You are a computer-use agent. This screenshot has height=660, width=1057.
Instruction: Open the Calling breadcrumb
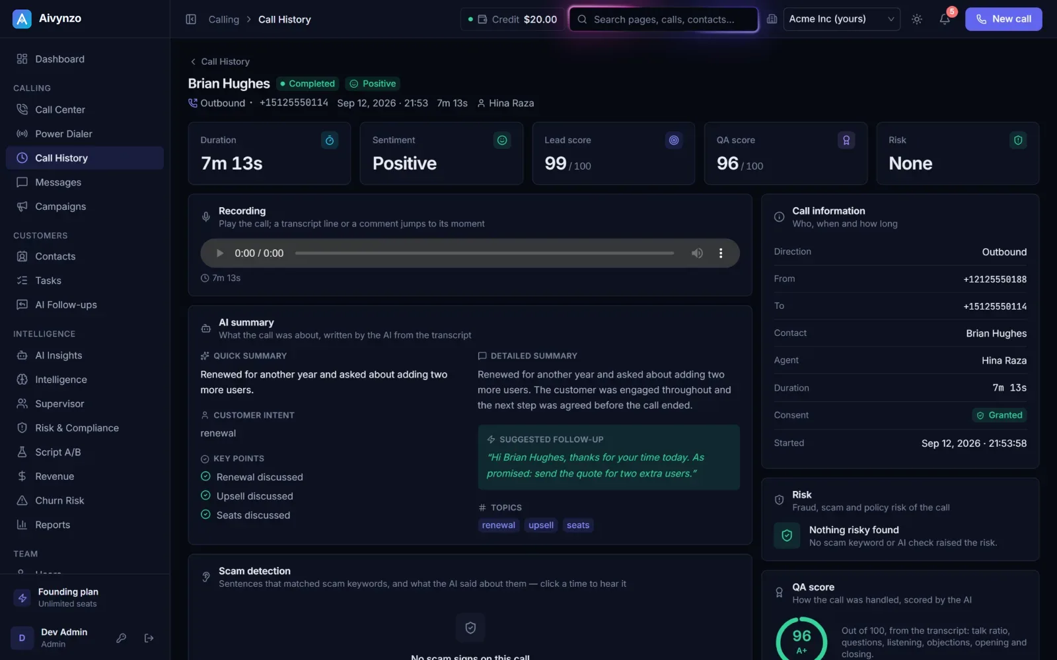[x=223, y=19]
